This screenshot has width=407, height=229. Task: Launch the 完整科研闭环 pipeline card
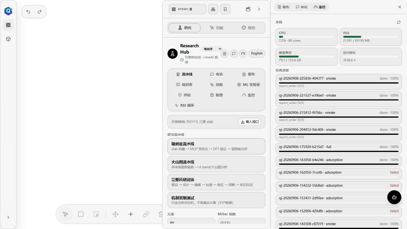(x=216, y=182)
